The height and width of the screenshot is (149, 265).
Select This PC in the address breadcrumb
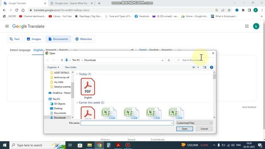click(x=76, y=60)
